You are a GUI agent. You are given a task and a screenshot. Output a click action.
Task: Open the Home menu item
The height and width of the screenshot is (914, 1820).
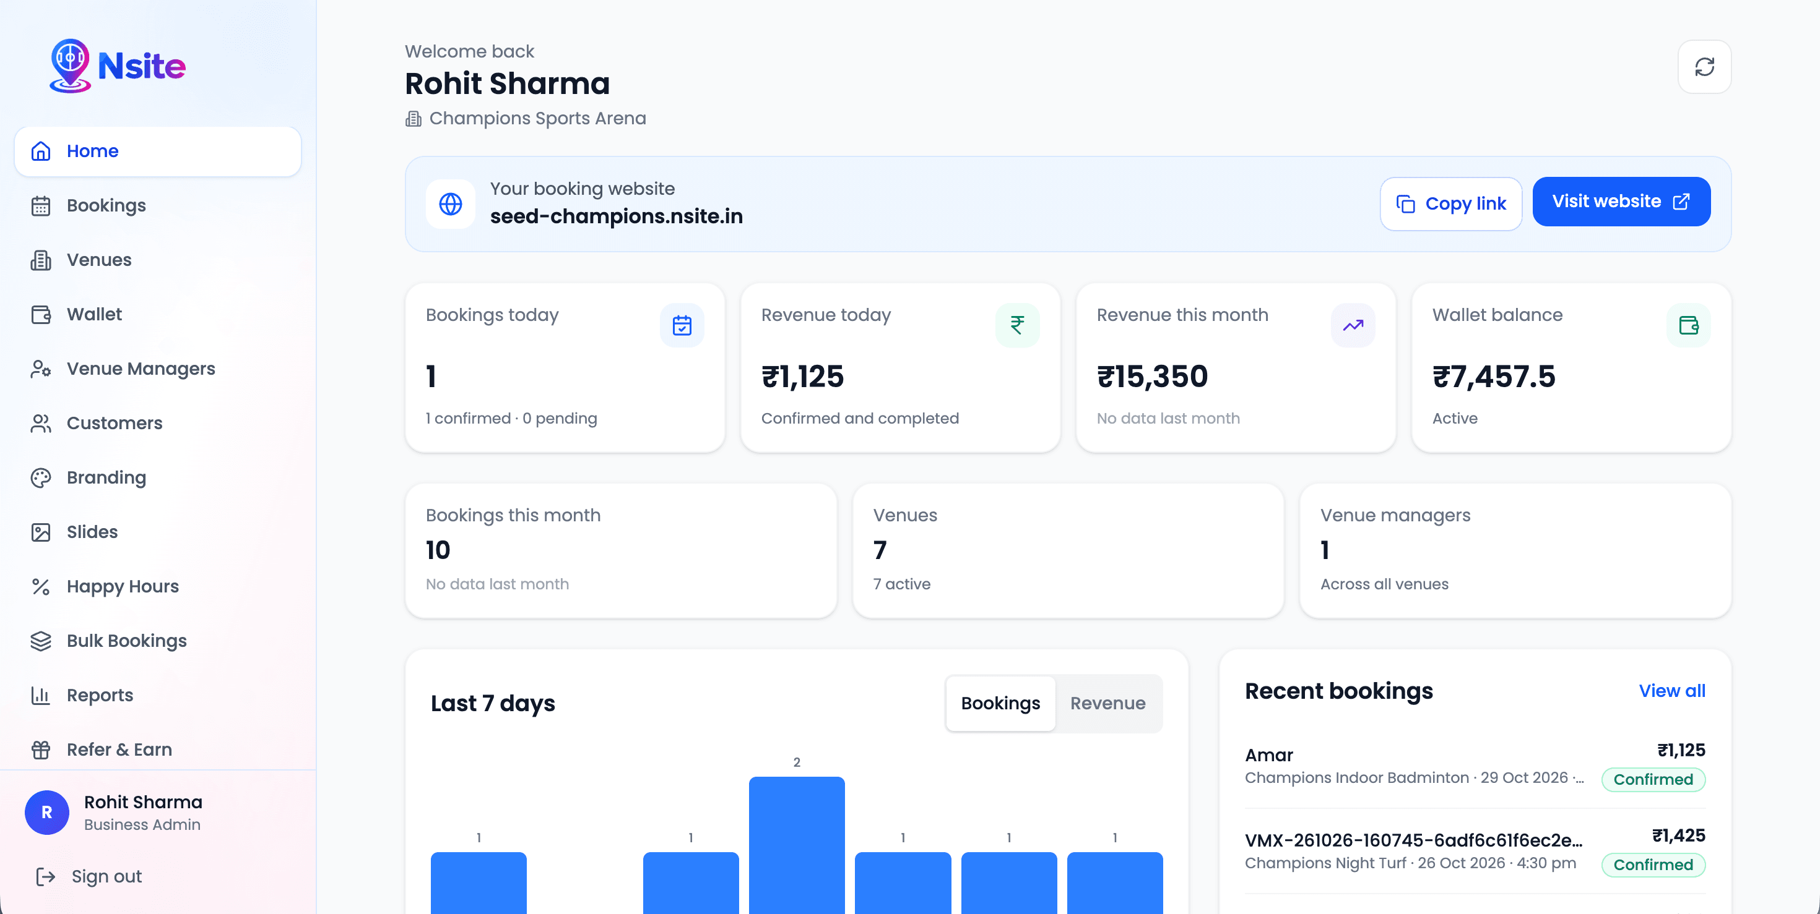(x=158, y=151)
